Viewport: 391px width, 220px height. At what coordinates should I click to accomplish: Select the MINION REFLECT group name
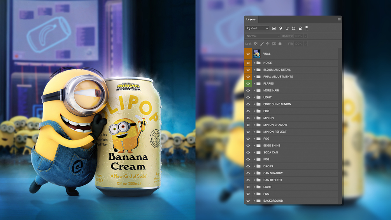click(x=275, y=132)
